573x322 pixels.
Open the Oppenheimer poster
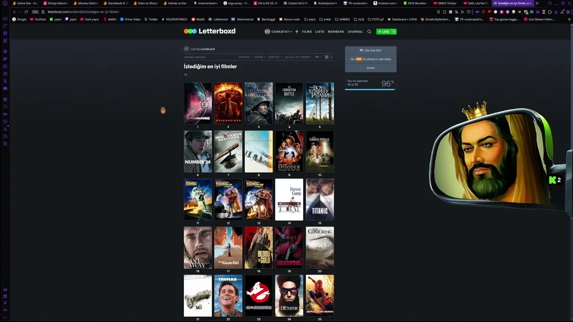point(228,103)
